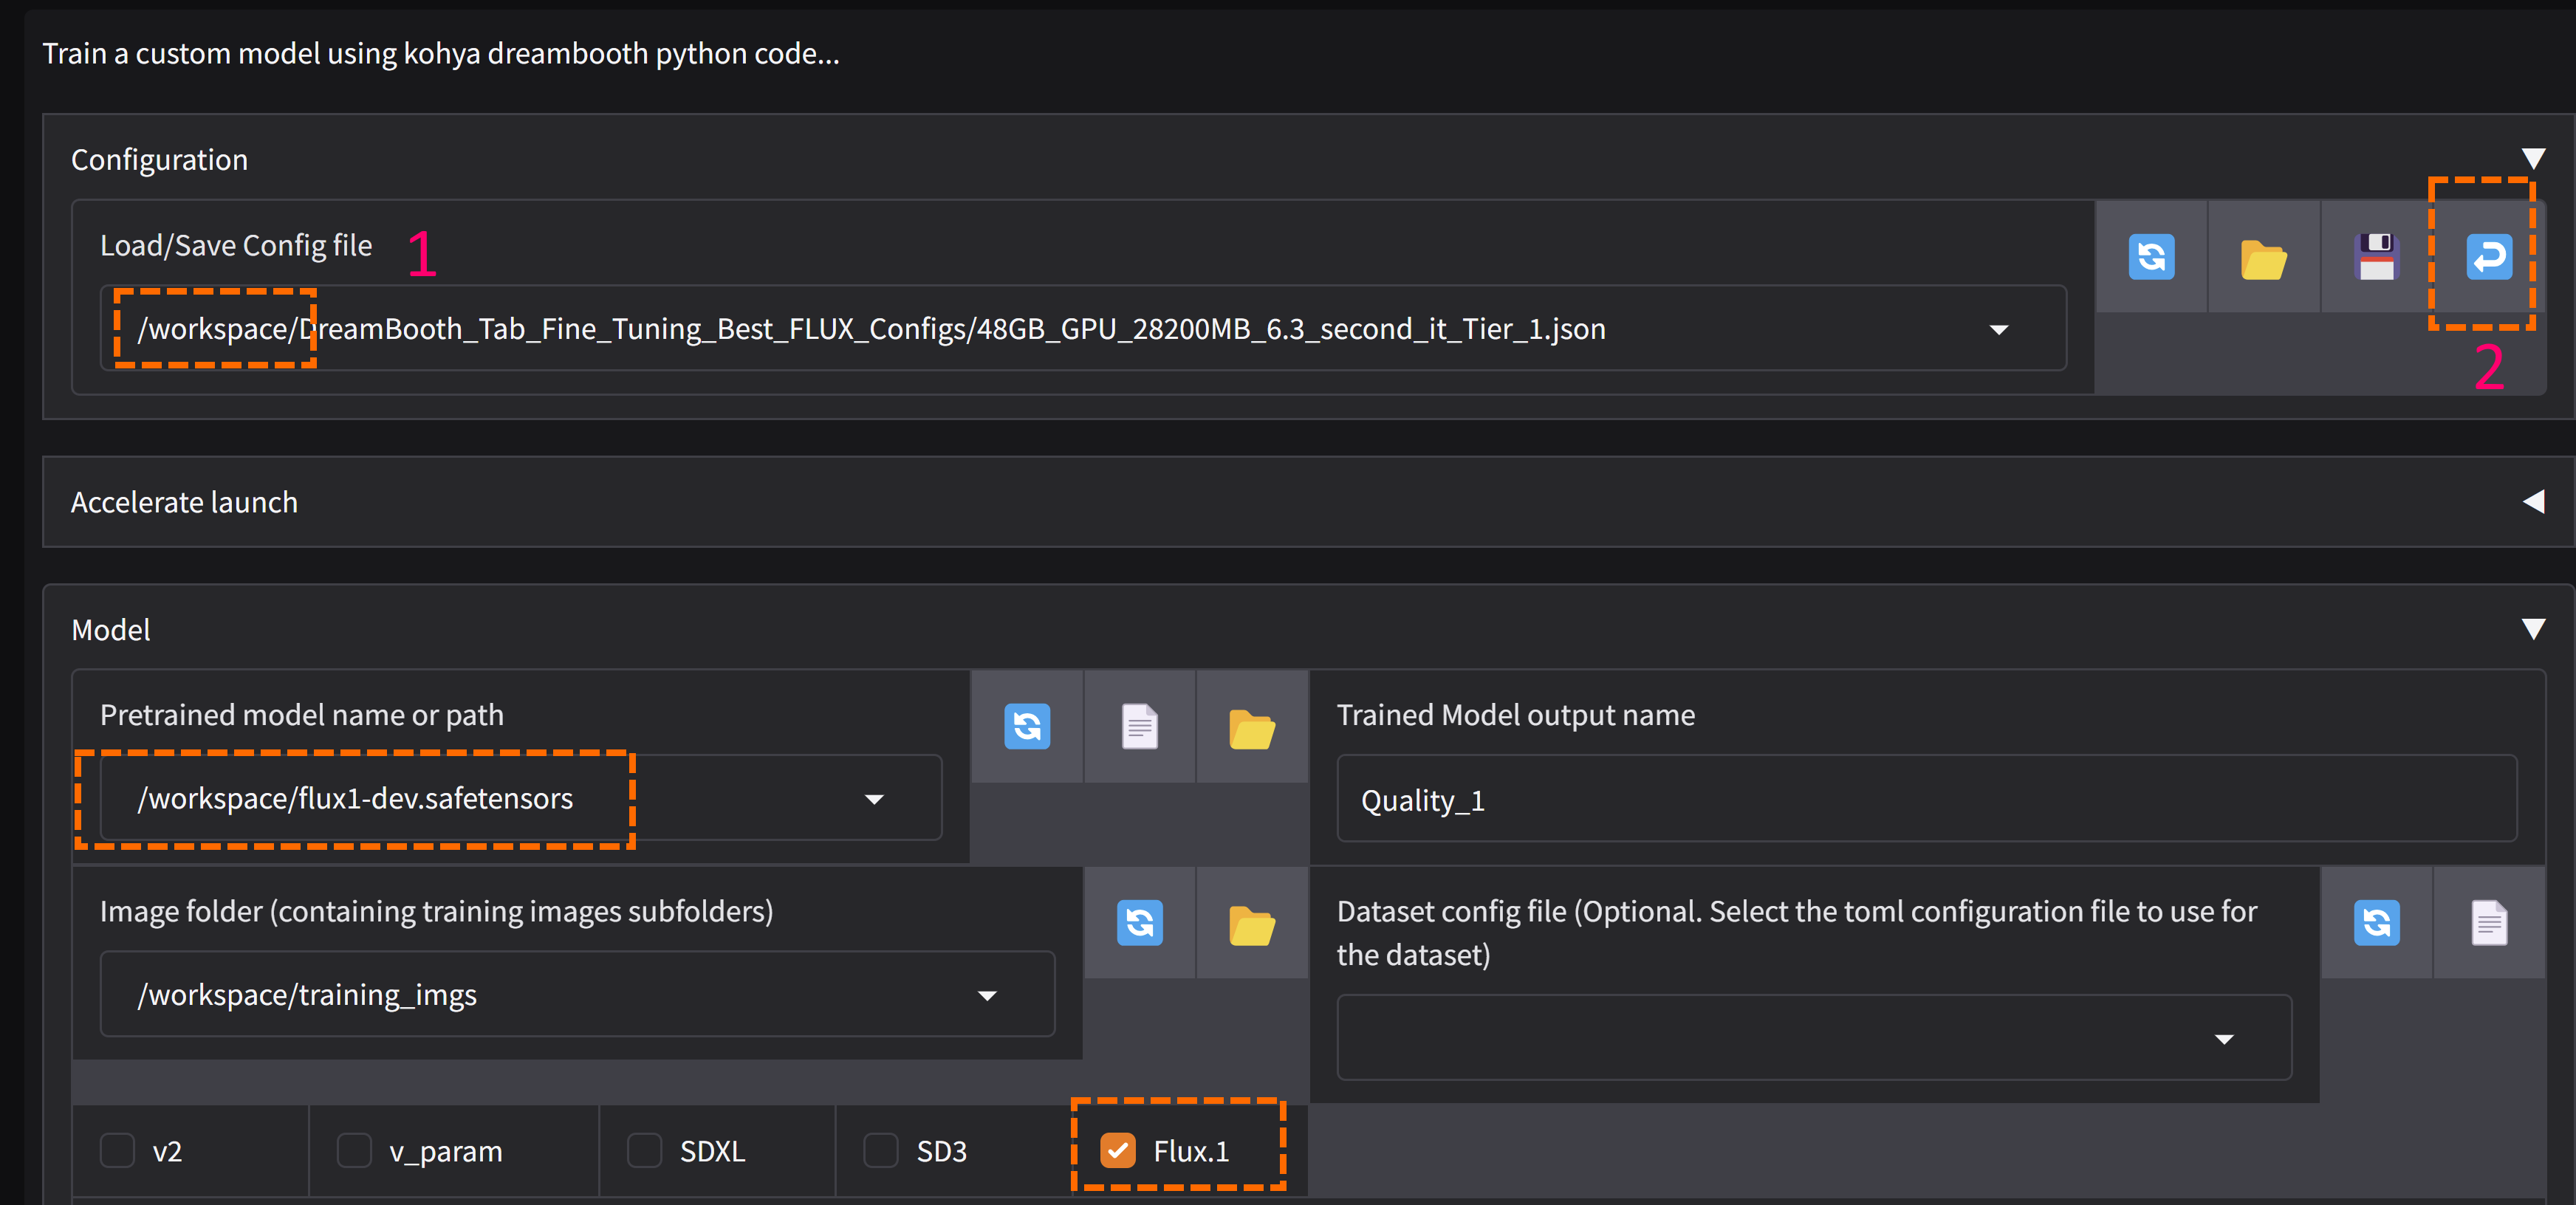Viewport: 2576px width, 1205px height.
Task: Enable the SD3 option
Action: tap(881, 1151)
